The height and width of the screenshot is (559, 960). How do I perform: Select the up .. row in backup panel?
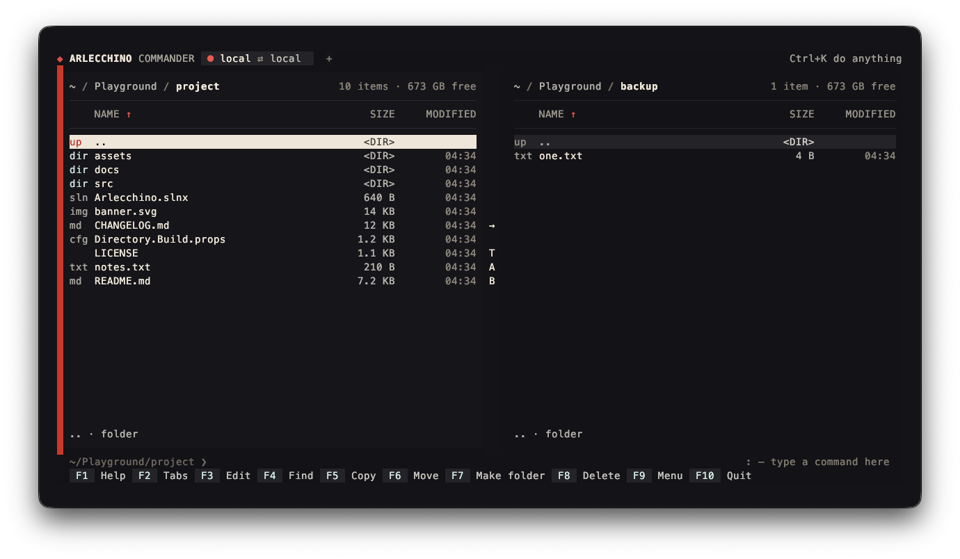[705, 142]
